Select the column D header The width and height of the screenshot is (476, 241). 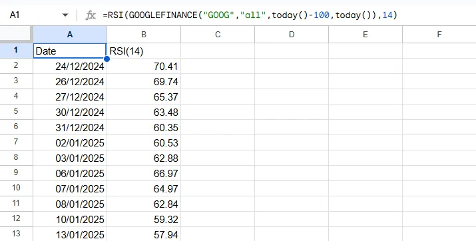coord(292,35)
